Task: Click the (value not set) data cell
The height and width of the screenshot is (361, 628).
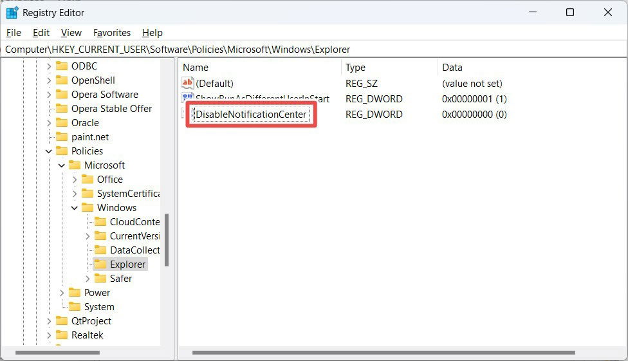Action: (472, 84)
